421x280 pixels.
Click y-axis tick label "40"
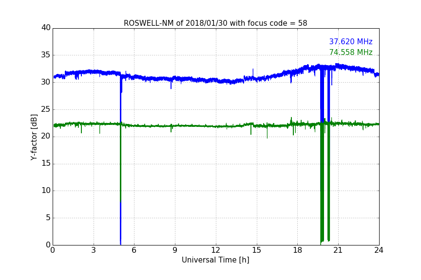pos(46,28)
